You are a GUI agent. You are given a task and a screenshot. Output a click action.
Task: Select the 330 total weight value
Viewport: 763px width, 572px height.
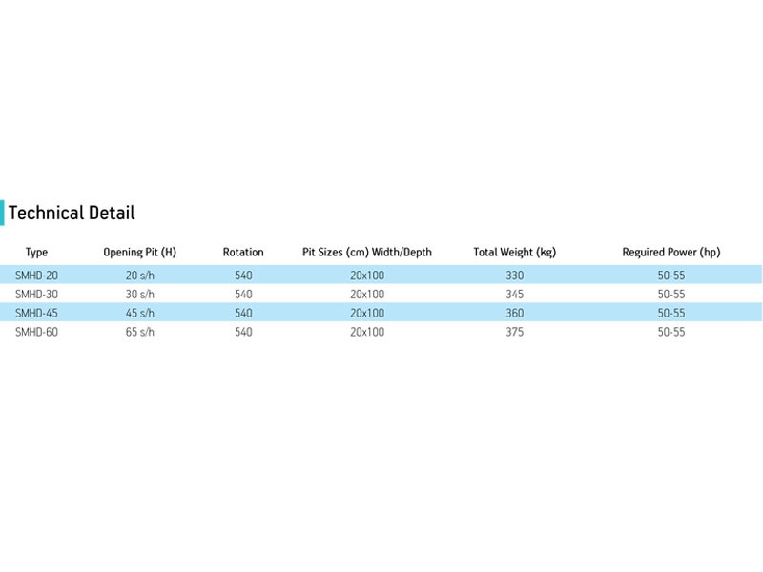click(x=514, y=276)
